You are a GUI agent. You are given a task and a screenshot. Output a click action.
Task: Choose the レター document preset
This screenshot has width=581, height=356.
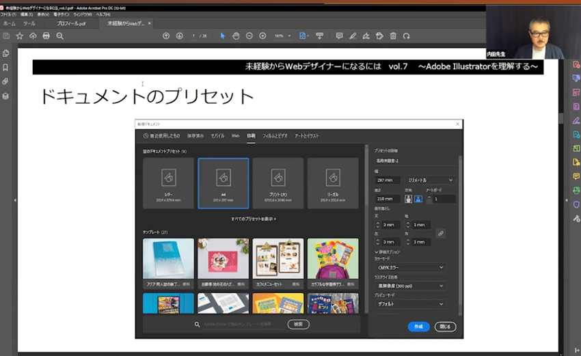[x=169, y=183]
